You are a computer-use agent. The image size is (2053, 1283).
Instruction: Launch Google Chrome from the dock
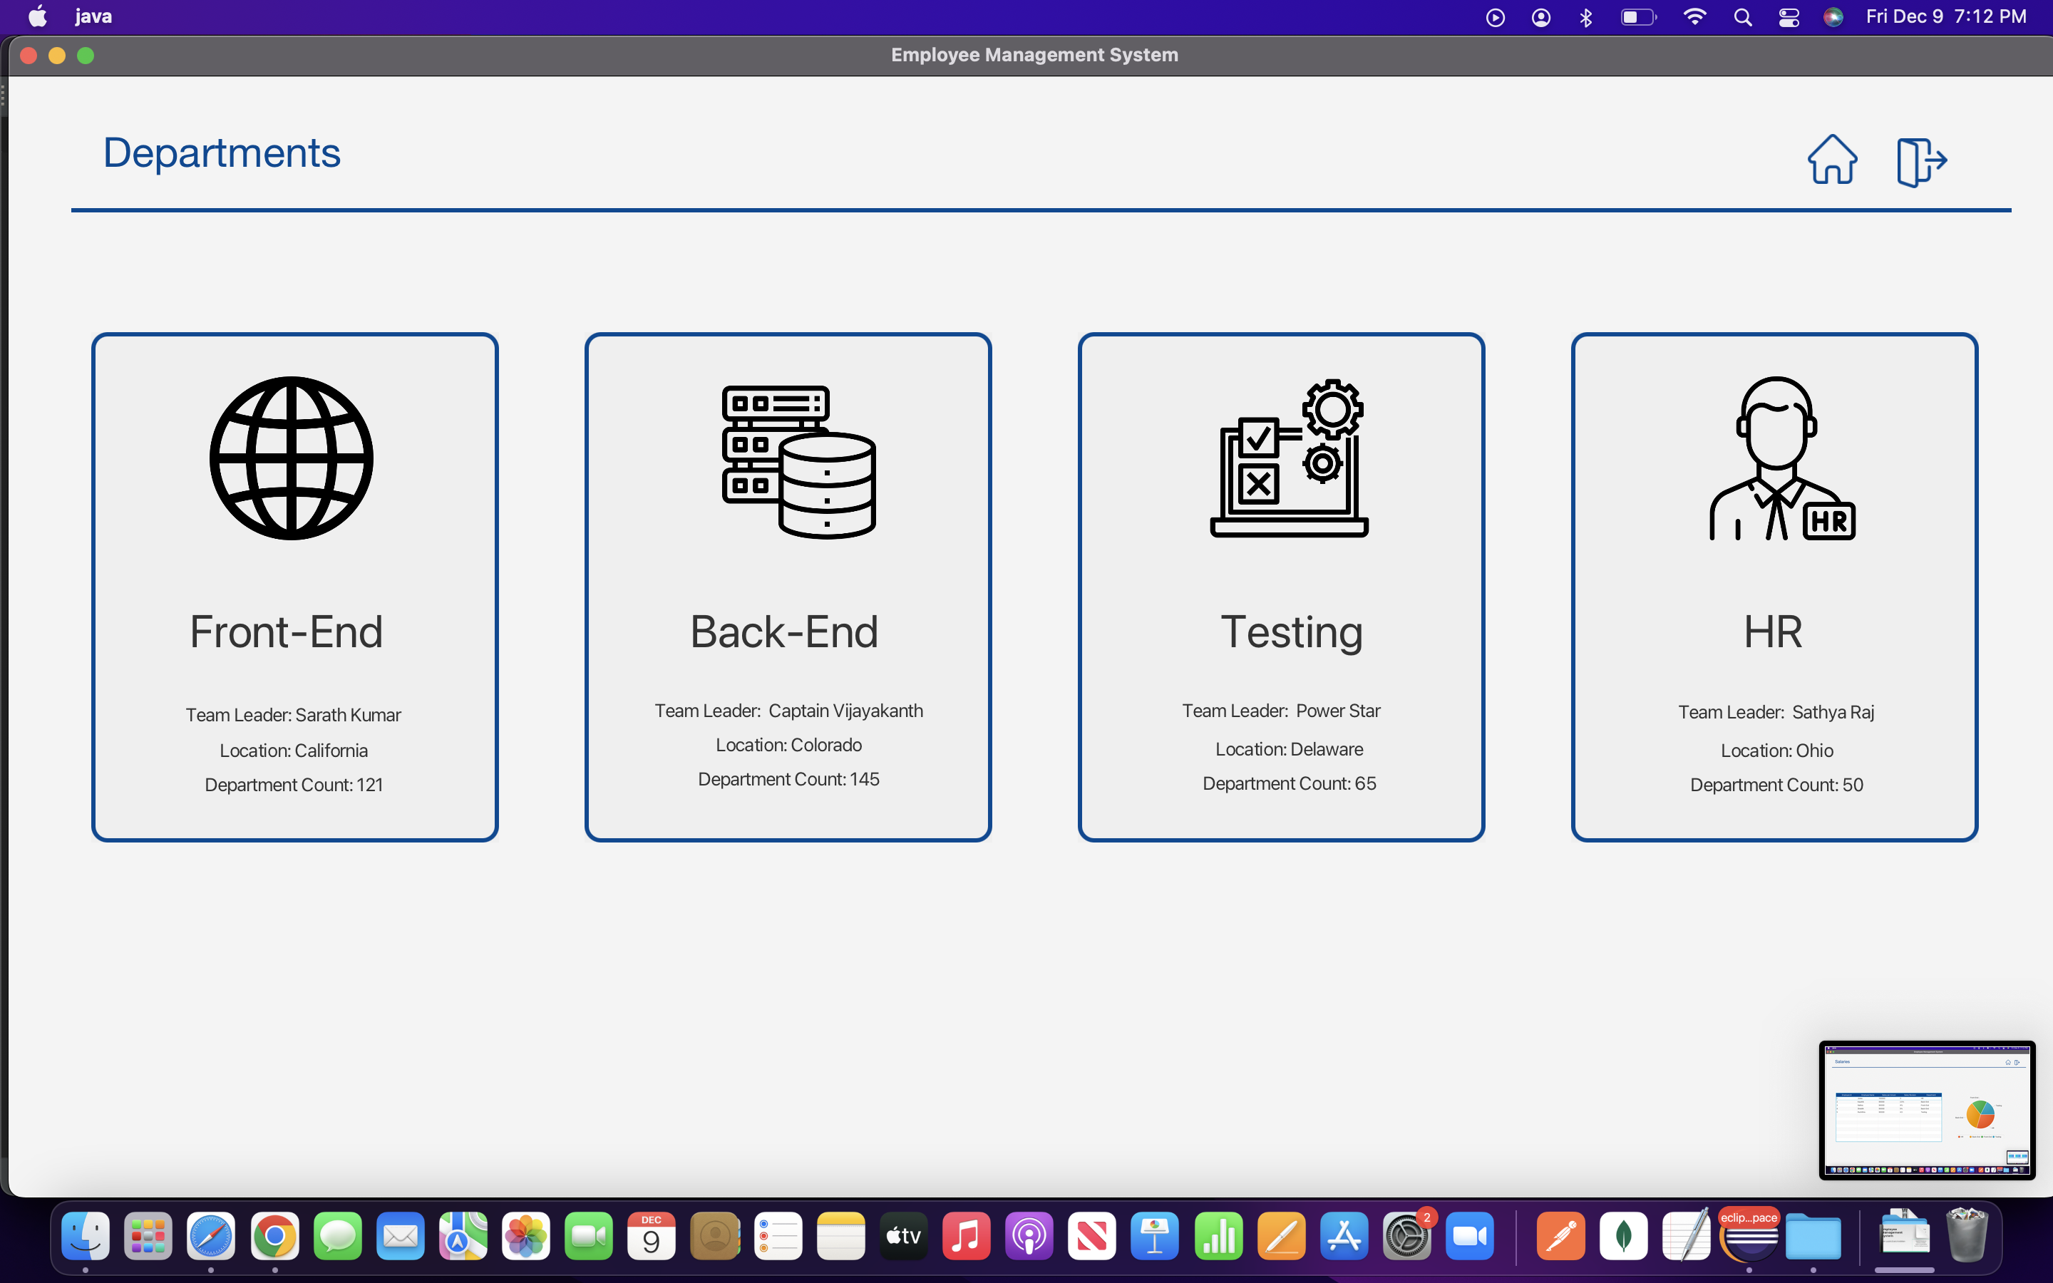point(275,1237)
